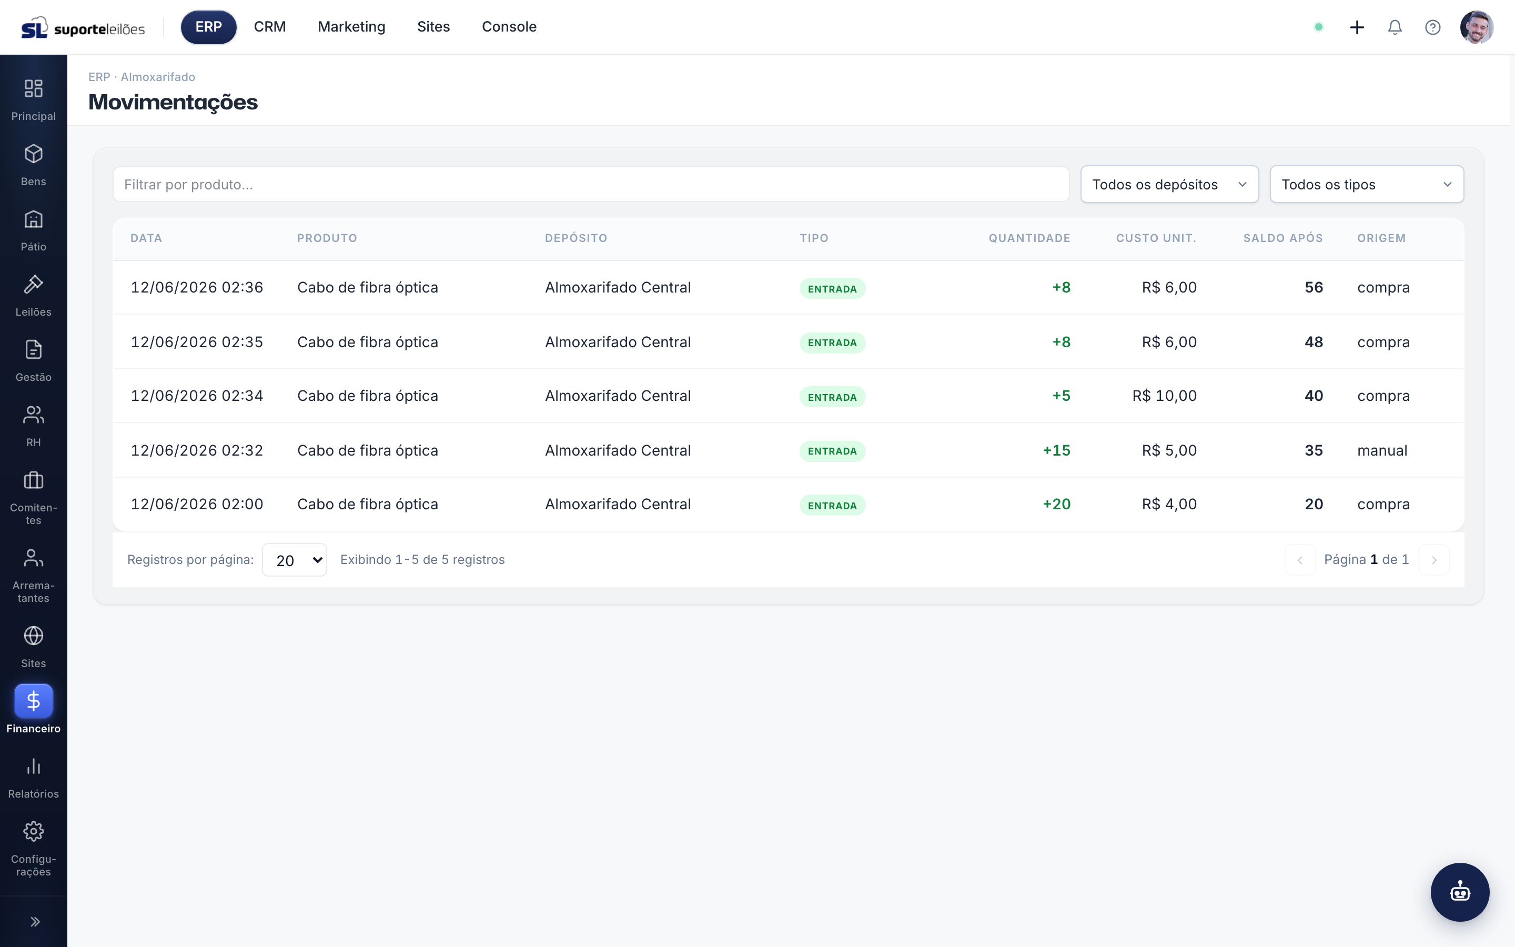The height and width of the screenshot is (947, 1515).
Task: Click the notifications bell icon
Action: [x=1395, y=27]
